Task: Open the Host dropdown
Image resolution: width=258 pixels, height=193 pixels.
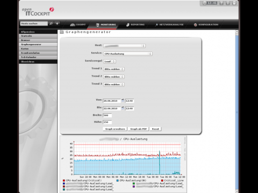Action: (x=124, y=46)
